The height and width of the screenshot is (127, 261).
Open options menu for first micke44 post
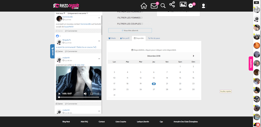[x=99, y=58]
